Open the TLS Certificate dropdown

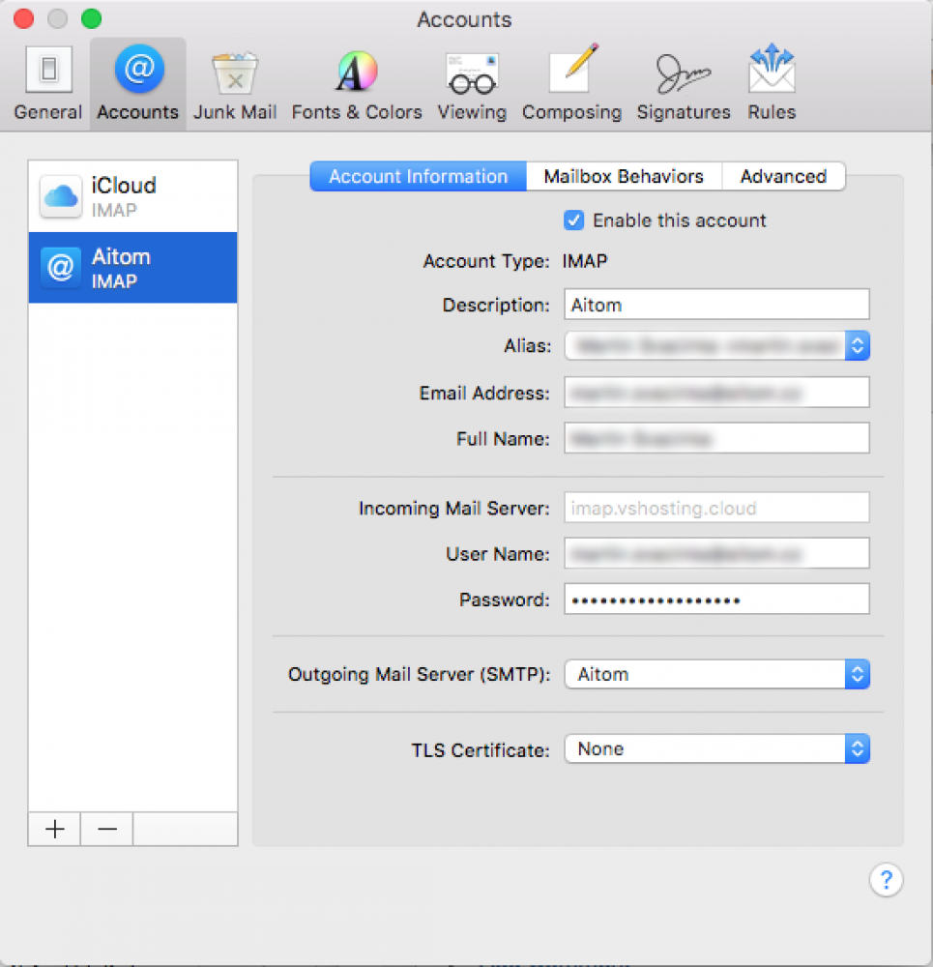716,749
